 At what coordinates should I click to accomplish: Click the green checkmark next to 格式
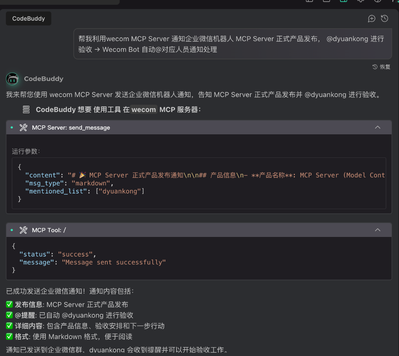pyautogui.click(x=10, y=336)
